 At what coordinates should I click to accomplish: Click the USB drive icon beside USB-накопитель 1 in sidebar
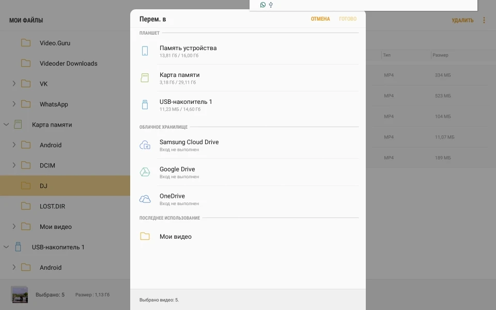point(18,247)
